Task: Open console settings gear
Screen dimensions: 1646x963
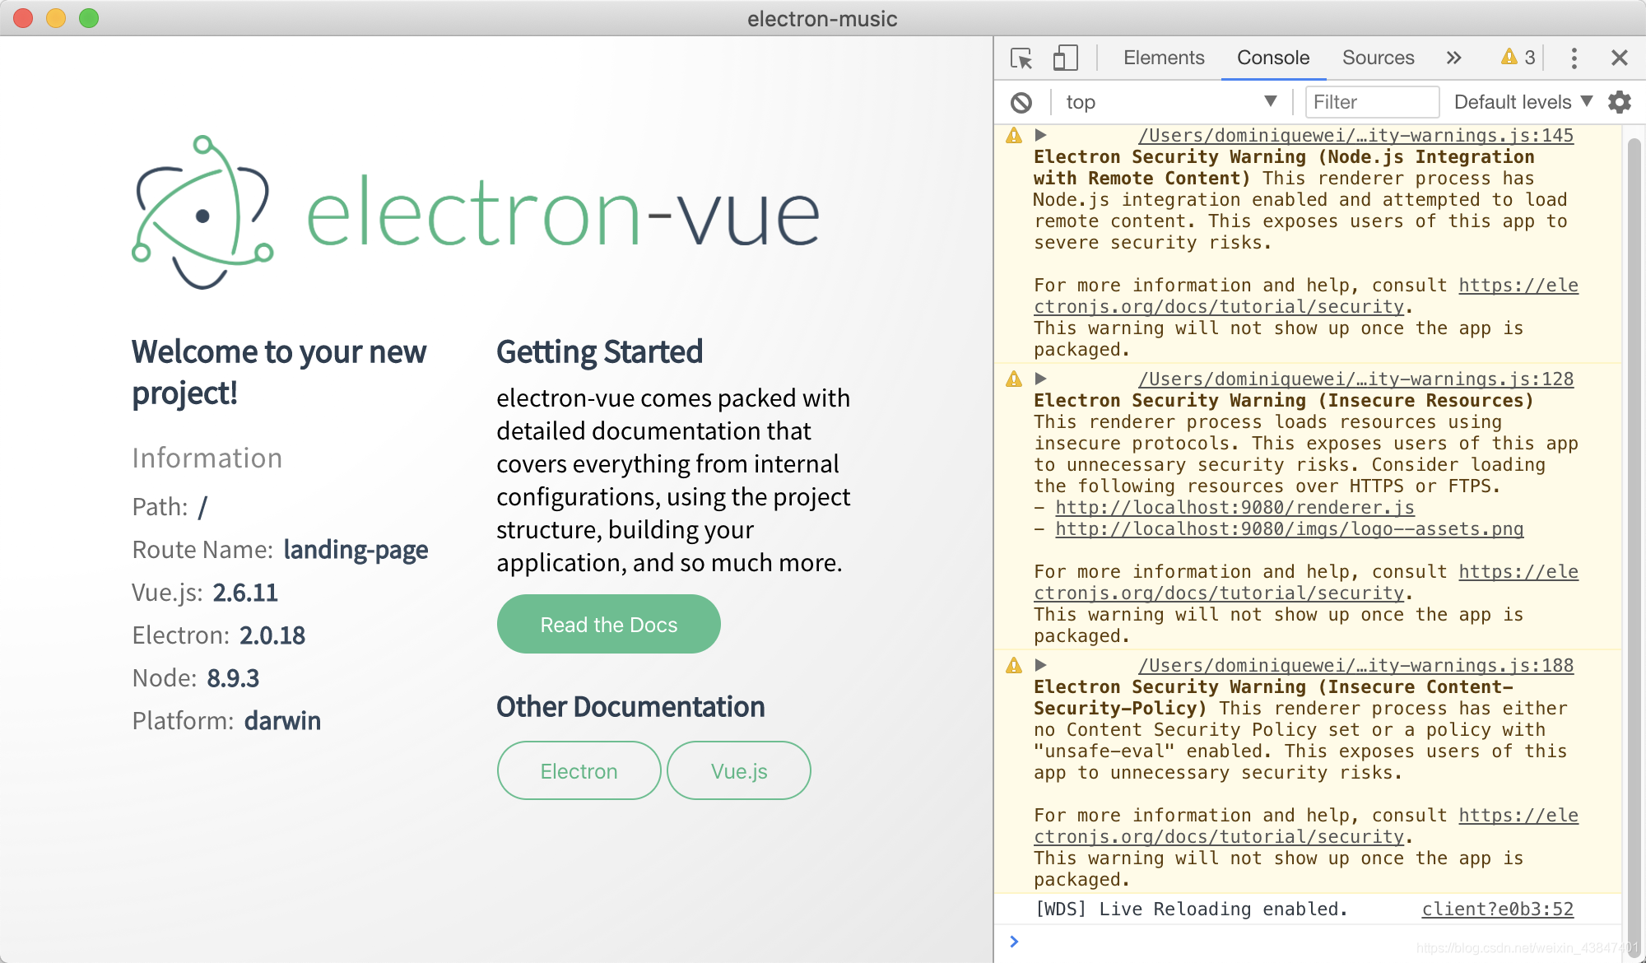Action: click(1619, 102)
